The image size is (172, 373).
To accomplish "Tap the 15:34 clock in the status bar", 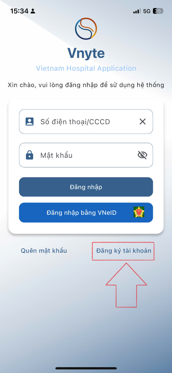I will [19, 11].
